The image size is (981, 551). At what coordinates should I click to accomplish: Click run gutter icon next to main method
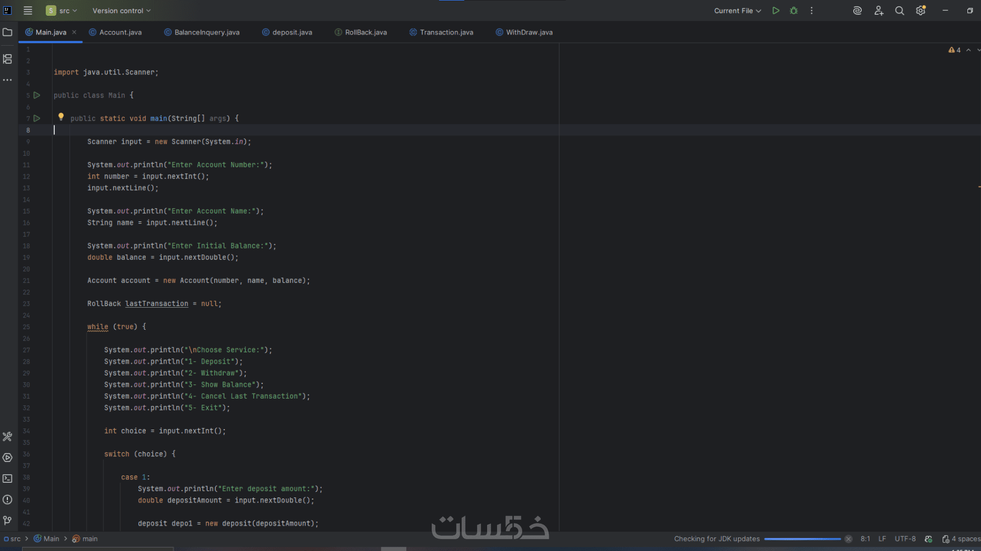tap(37, 119)
